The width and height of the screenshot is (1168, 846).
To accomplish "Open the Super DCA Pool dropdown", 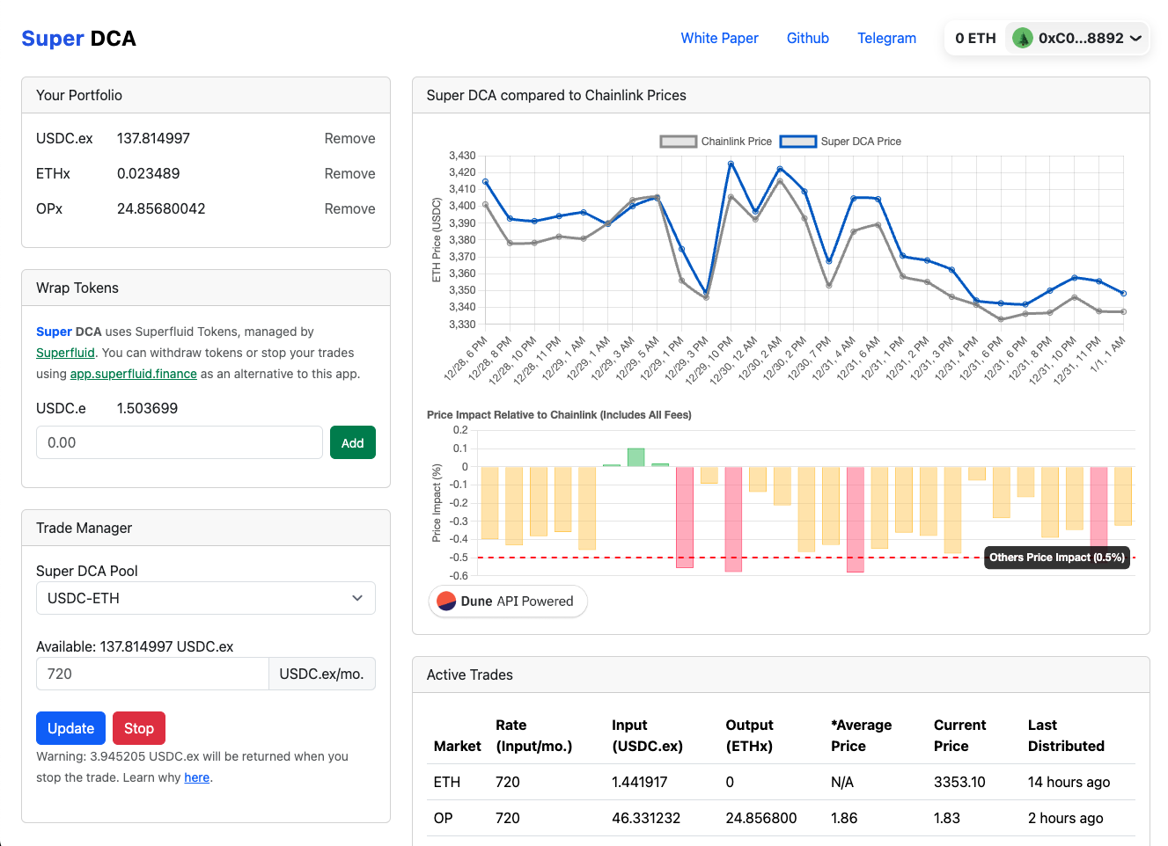I will (x=206, y=598).
